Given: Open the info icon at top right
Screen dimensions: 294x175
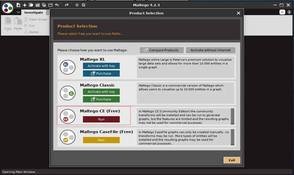Looking at the screenshot, I should coord(289,12).
